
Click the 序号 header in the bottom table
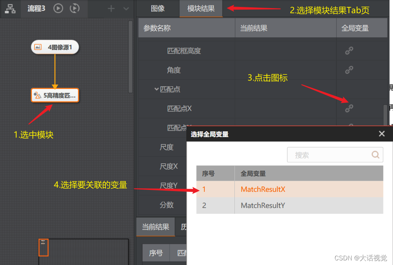tap(156, 253)
